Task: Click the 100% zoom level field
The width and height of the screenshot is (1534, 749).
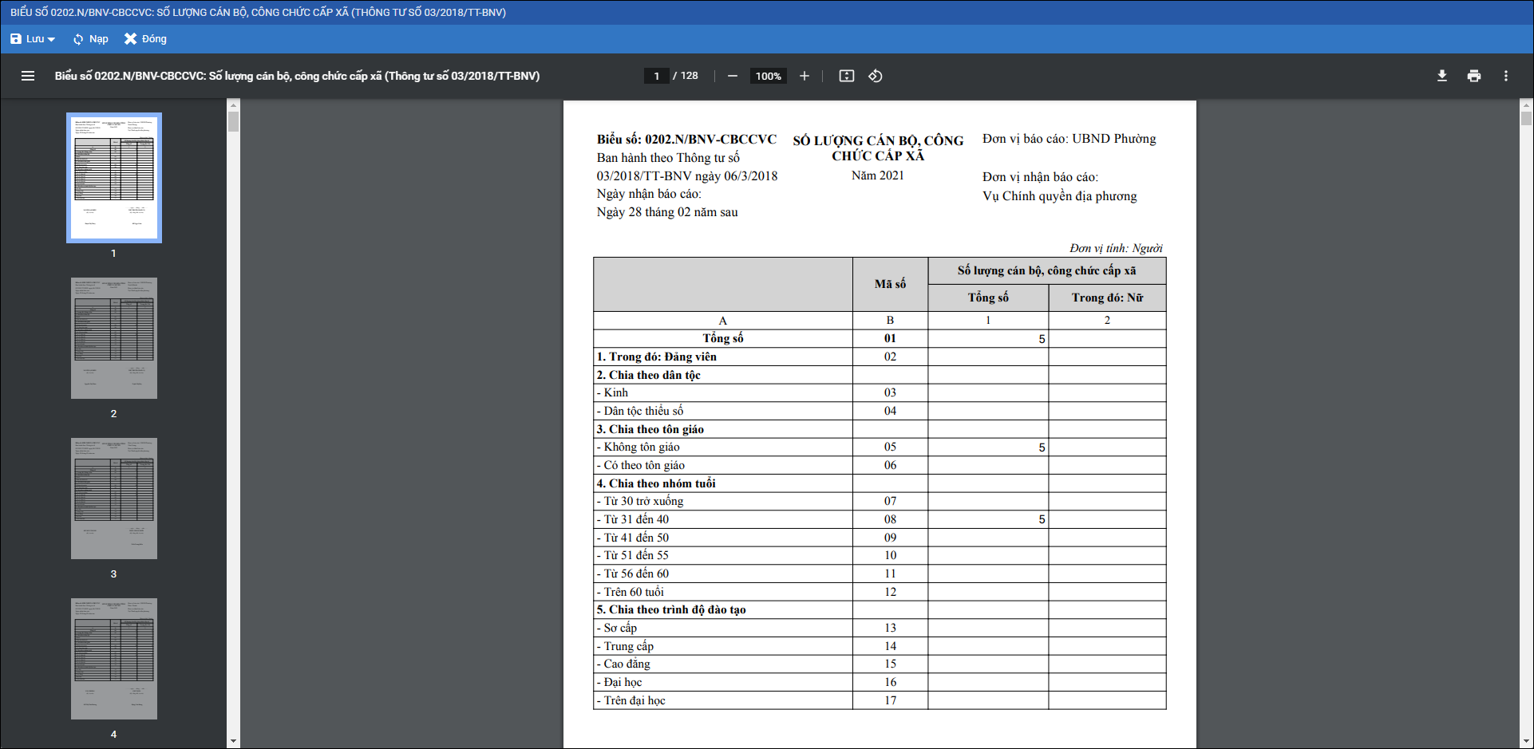Action: click(768, 76)
